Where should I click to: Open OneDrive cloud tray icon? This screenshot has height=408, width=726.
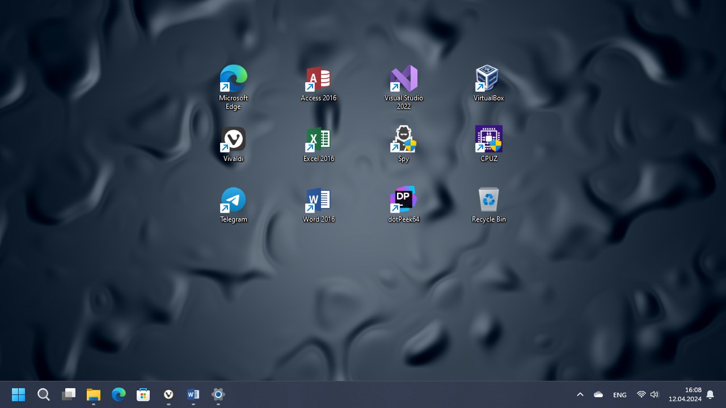pyautogui.click(x=598, y=394)
